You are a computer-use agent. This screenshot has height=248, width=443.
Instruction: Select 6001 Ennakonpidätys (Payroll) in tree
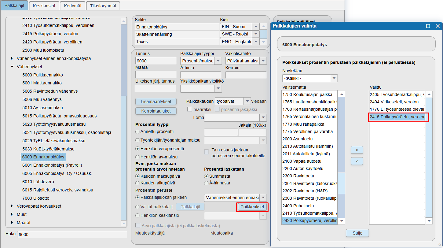tap(52, 165)
